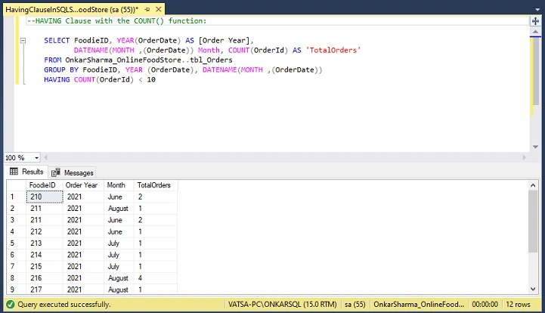Switch to the Results tab
Viewport: 545px width, 313px height.
pyautogui.click(x=26, y=172)
